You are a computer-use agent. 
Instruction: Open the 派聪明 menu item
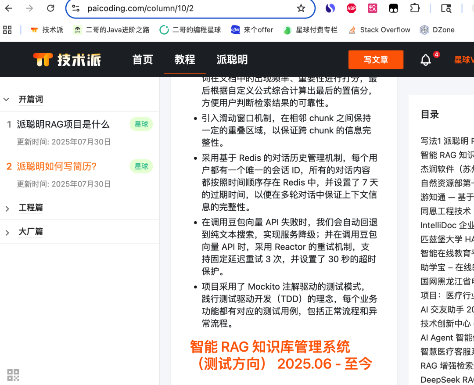click(232, 59)
